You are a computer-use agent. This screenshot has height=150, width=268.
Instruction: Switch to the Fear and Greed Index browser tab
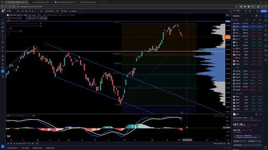point(41,2)
